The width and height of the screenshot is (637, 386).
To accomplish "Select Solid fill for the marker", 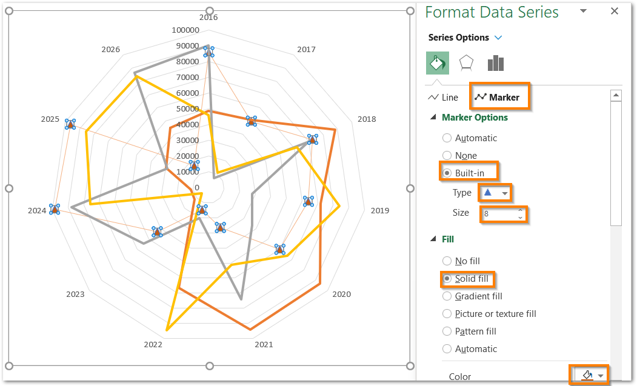I will click(x=447, y=279).
